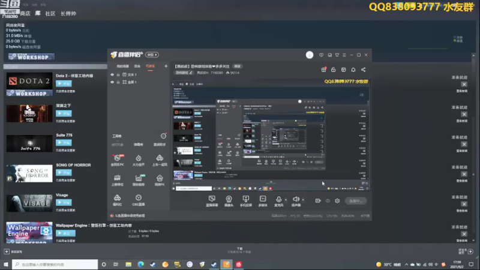The height and width of the screenshot is (270, 480).
Task: Open the gift box icon with red badge
Action: tap(323, 70)
